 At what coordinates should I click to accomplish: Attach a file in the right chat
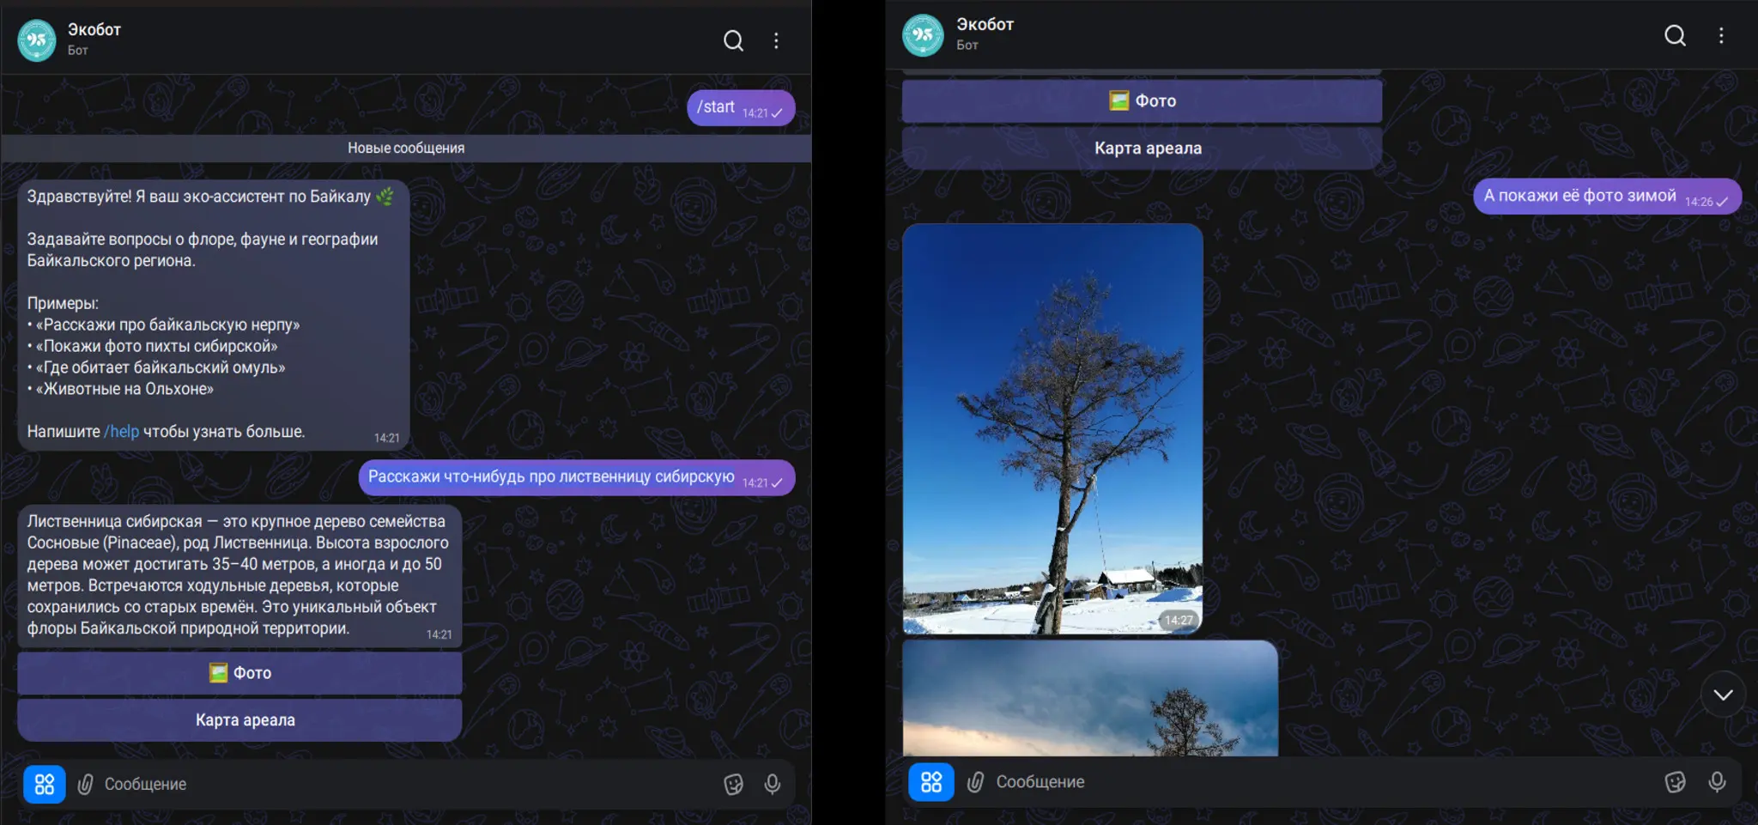click(975, 781)
